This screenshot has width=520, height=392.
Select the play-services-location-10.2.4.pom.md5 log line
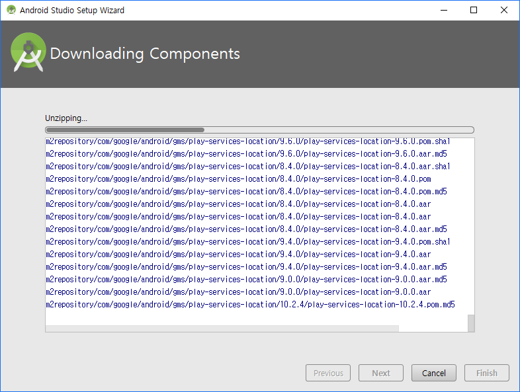click(x=250, y=305)
